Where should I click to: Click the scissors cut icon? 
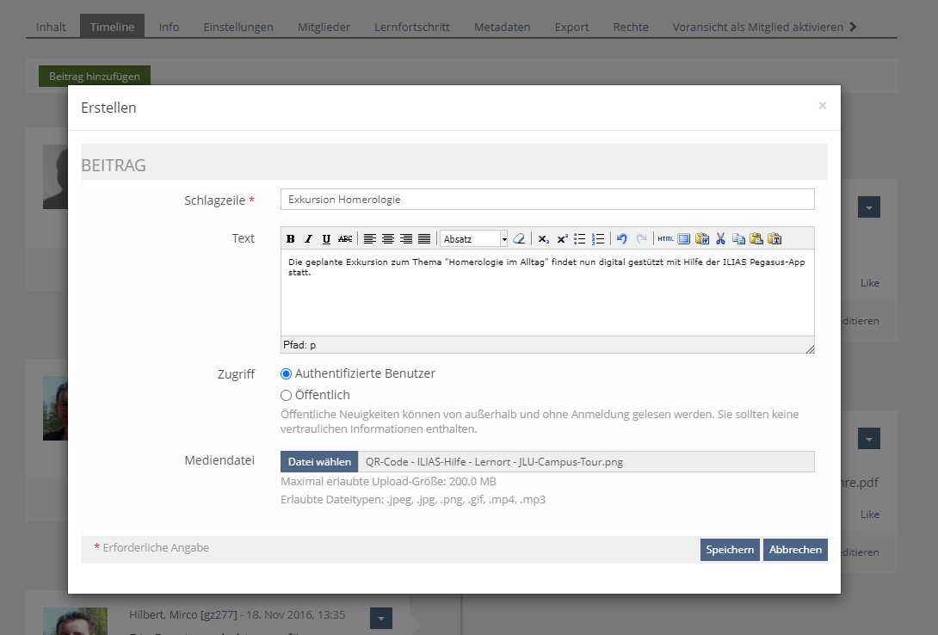721,239
